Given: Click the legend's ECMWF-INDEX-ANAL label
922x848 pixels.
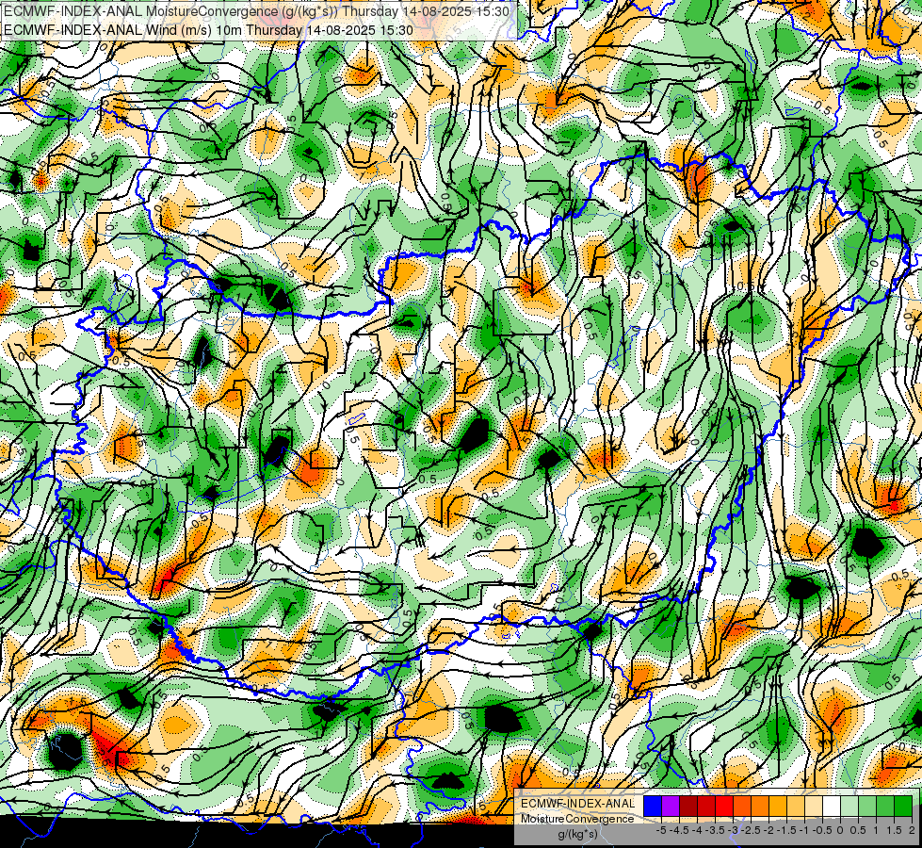Looking at the screenshot, I should click(x=577, y=804).
